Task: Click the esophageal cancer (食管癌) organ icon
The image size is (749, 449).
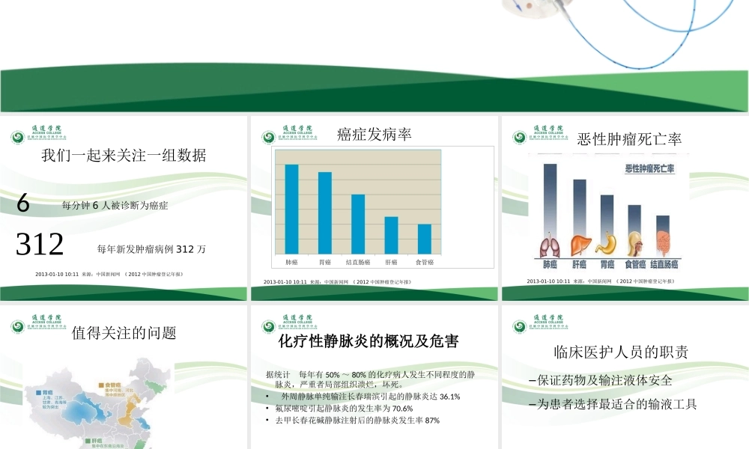Action: coord(634,243)
